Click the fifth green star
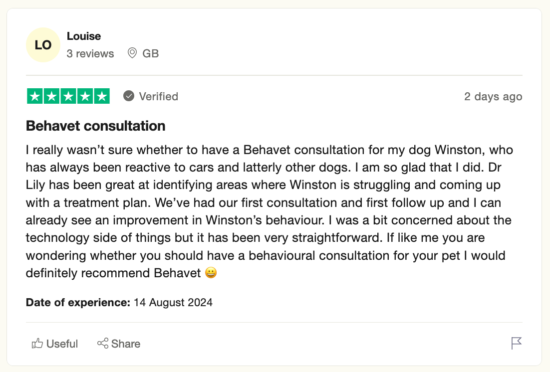 102,96
